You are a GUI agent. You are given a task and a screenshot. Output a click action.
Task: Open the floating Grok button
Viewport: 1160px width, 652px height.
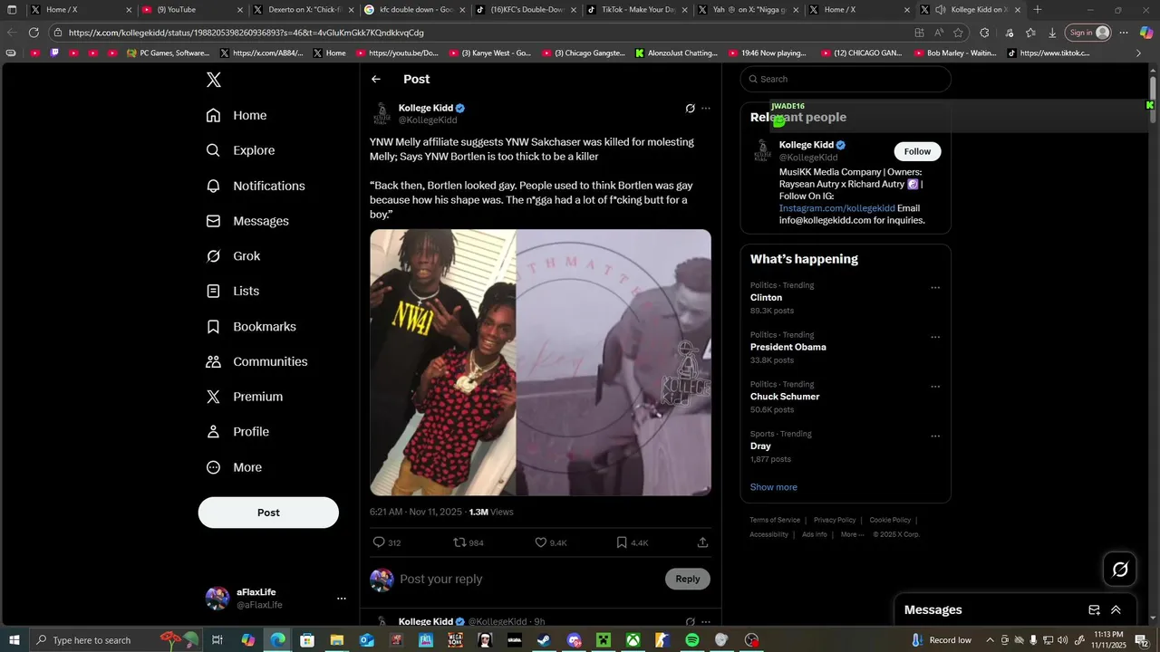coord(1120,570)
